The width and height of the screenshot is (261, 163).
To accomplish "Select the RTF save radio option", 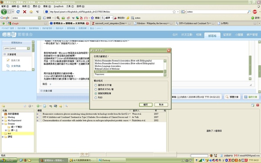I will (x=96, y=85).
